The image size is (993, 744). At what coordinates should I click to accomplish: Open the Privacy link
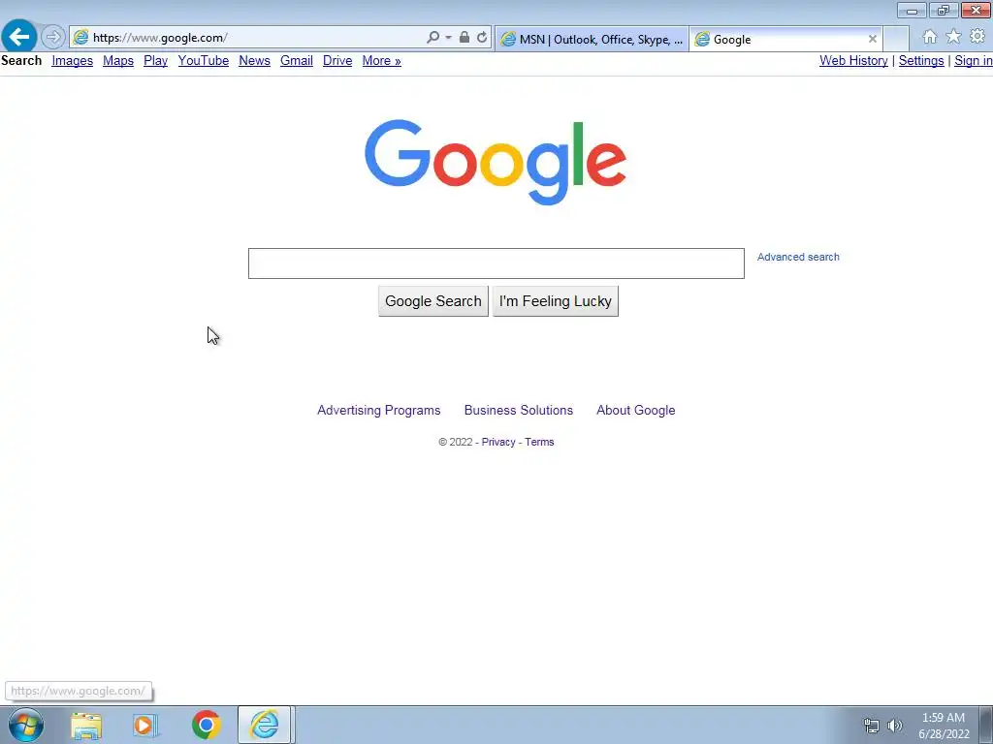click(498, 442)
